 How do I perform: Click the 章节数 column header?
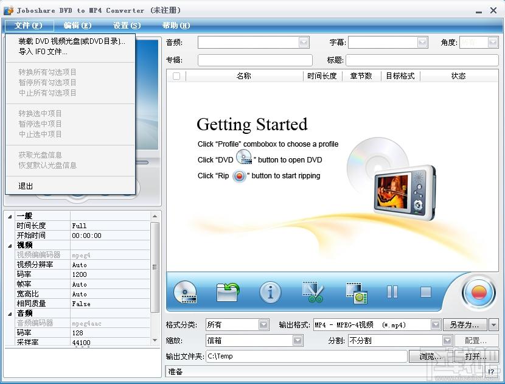click(x=361, y=76)
